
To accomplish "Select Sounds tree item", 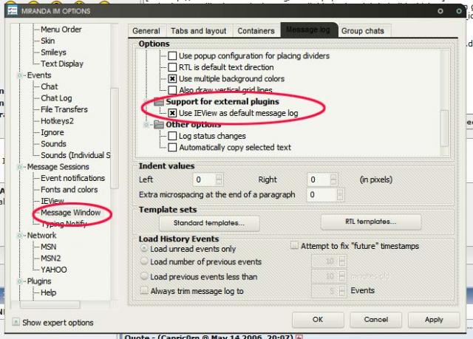I will (x=53, y=144).
